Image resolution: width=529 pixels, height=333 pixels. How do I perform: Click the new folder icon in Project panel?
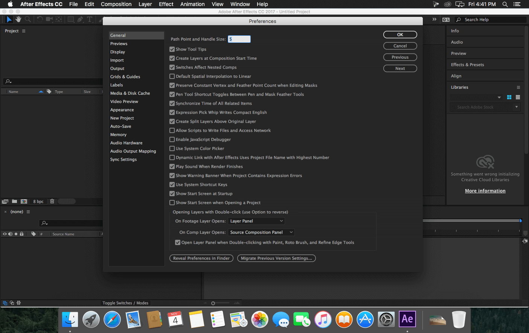14,201
